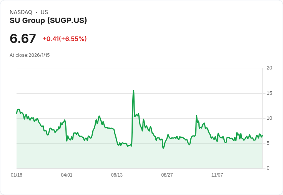283x195 pixels.
Task: Click the 06/13 date axis label
Action: pos(117,175)
